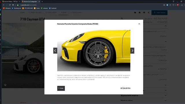Click the red adblock extension icon
Viewport: 185px width, 104px height.
click(178, 5)
